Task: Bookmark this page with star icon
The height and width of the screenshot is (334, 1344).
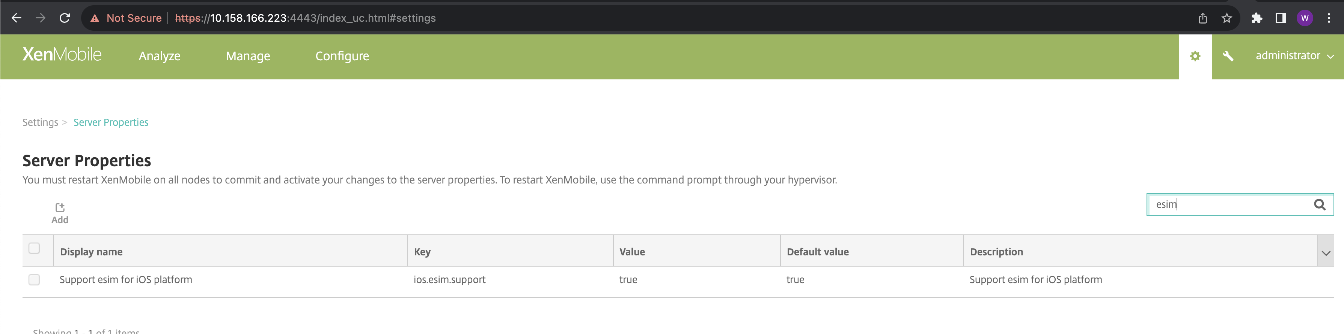Action: pyautogui.click(x=1226, y=18)
